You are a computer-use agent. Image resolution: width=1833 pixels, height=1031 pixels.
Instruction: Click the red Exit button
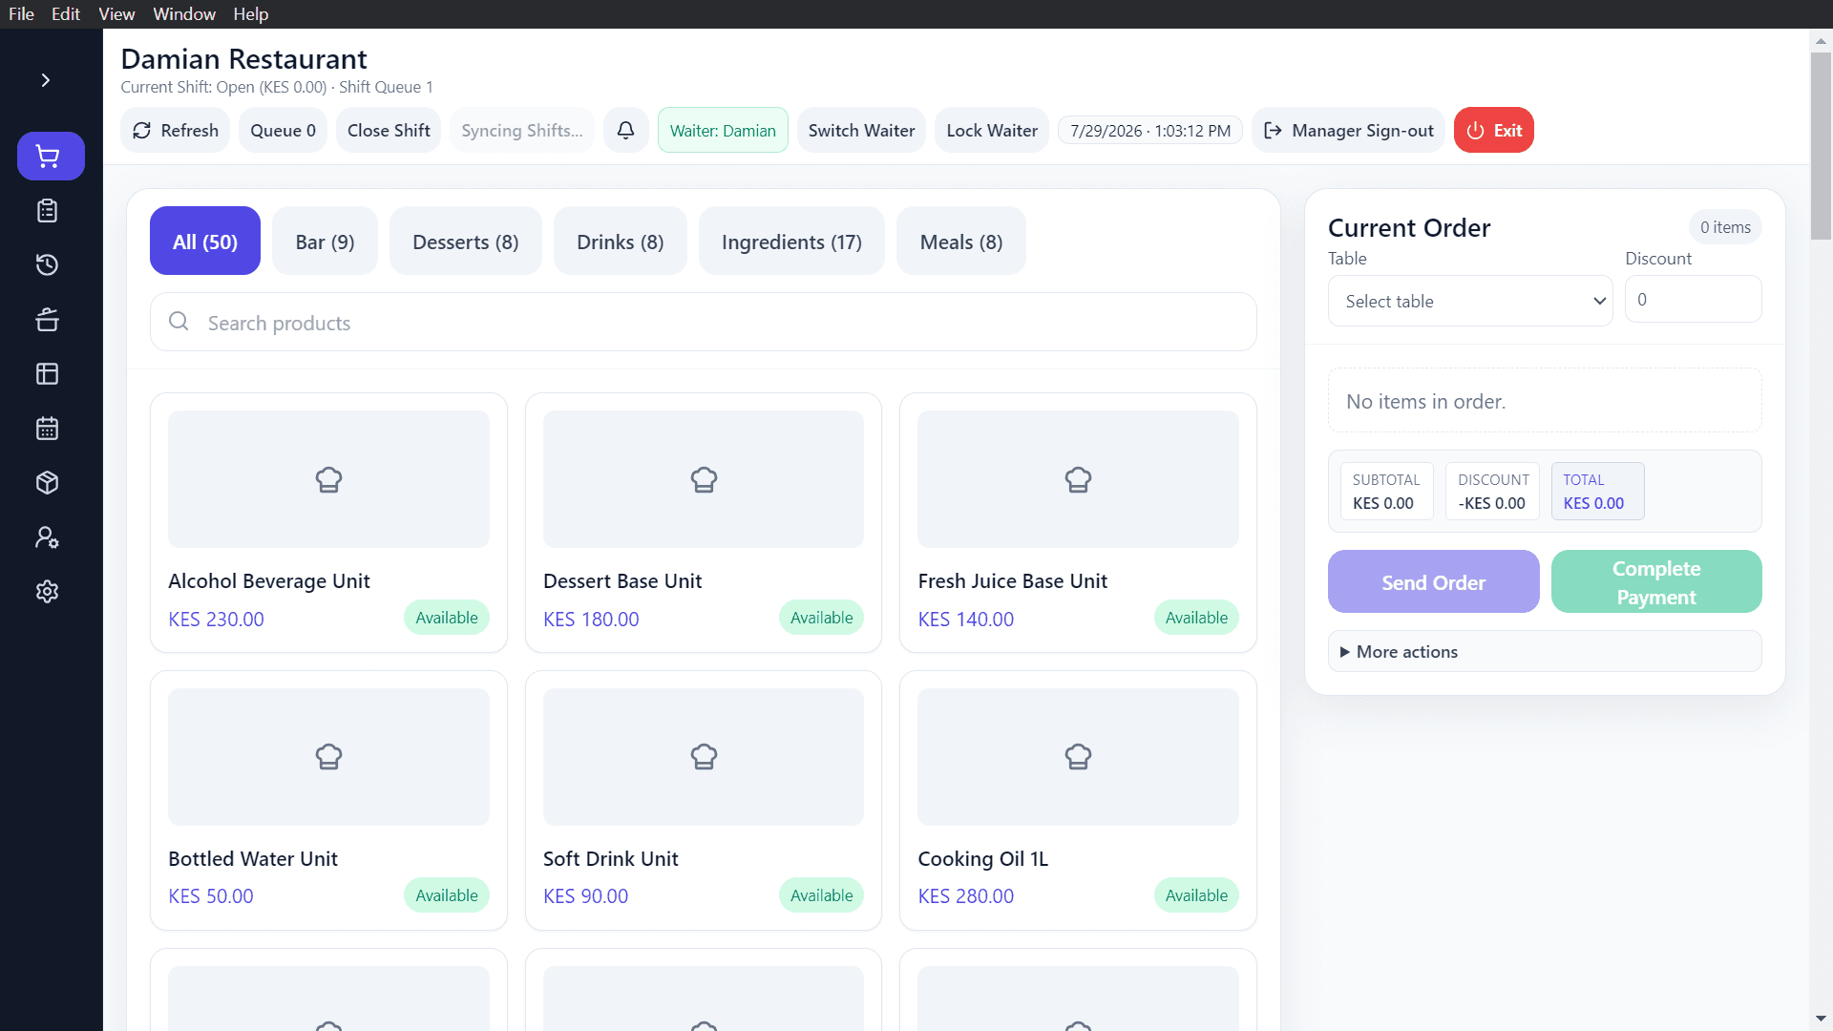(1493, 130)
